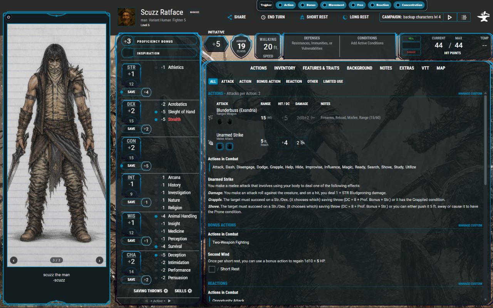493x308 pixels.
Task: Open the VTT tab
Action: [x=425, y=68]
